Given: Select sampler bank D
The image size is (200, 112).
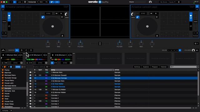Looking at the screenshot, I should coord(31,50).
